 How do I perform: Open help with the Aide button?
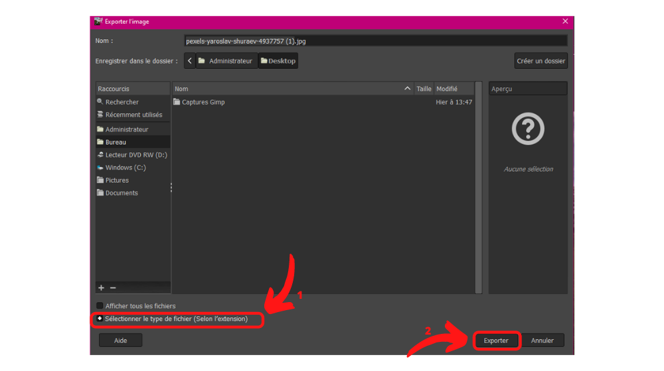(120, 341)
